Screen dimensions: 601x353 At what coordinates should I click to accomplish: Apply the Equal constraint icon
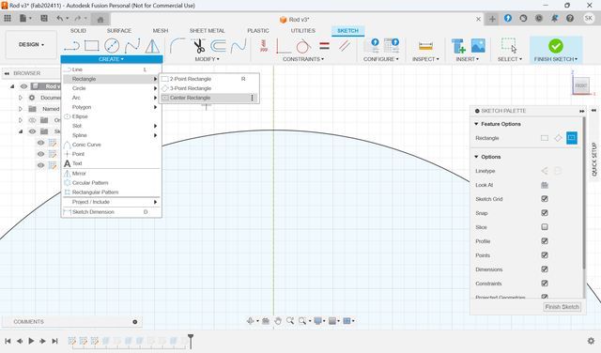[x=324, y=46]
